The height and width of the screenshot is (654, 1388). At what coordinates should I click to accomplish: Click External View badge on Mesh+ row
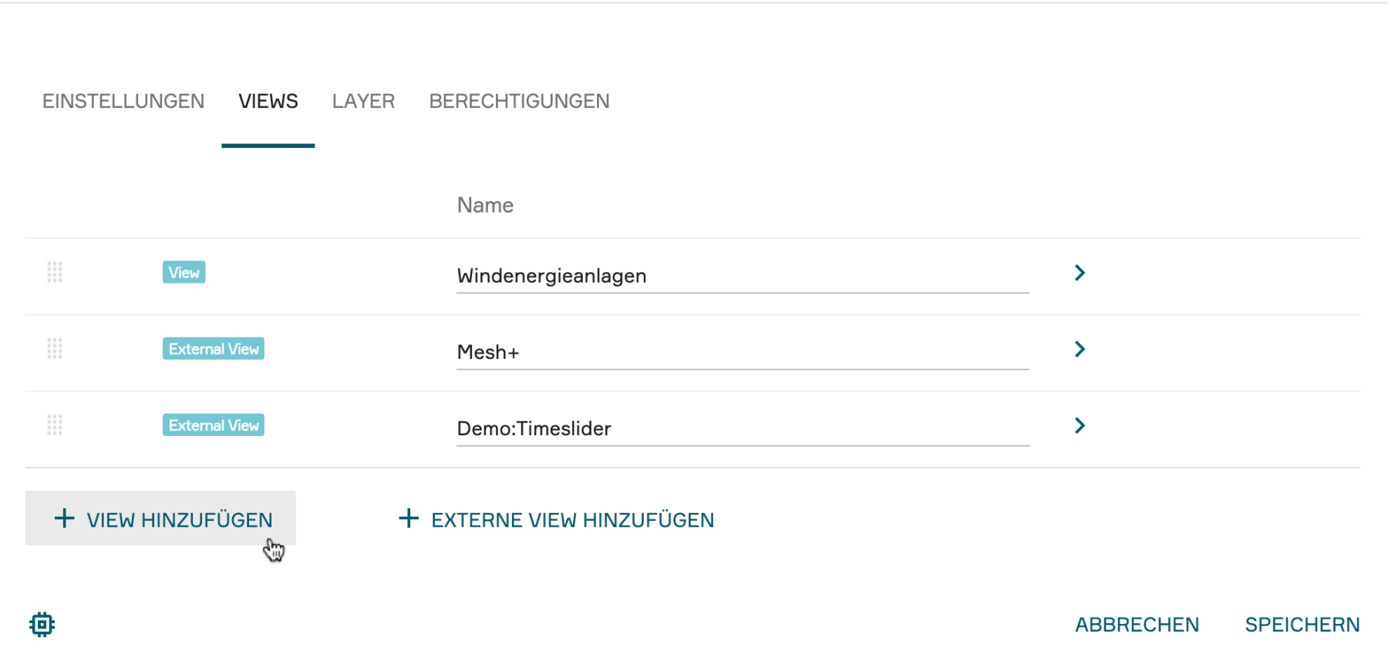[x=213, y=349]
